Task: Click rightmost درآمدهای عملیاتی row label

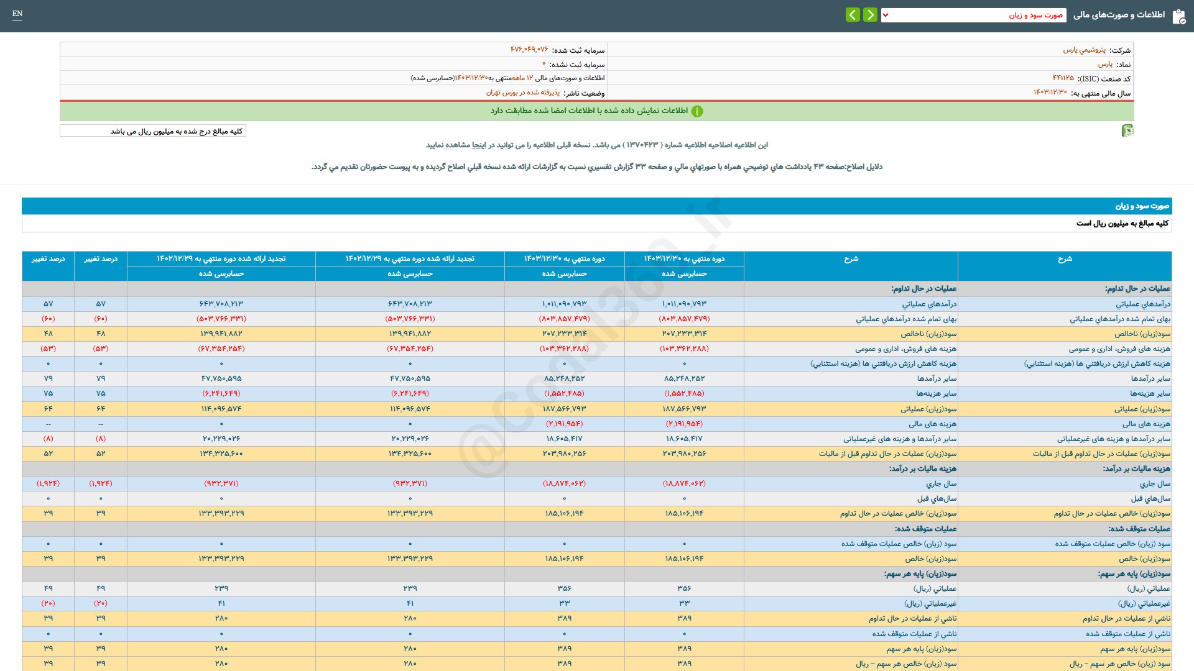Action: [1142, 304]
